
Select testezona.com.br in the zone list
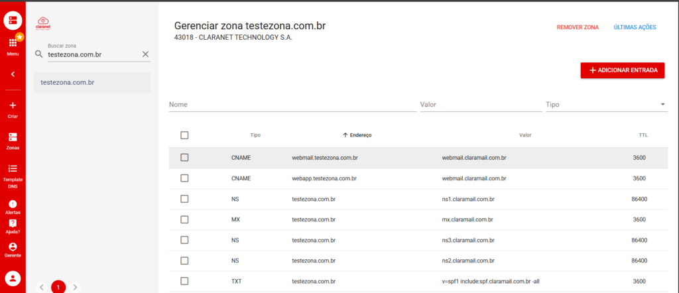(x=92, y=83)
